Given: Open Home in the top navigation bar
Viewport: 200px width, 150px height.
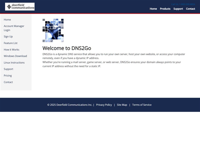Looking at the screenshot, I should [153, 9].
